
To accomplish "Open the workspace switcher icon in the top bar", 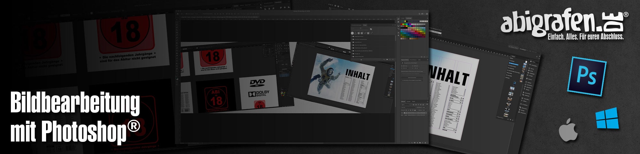I will click(x=422, y=14).
